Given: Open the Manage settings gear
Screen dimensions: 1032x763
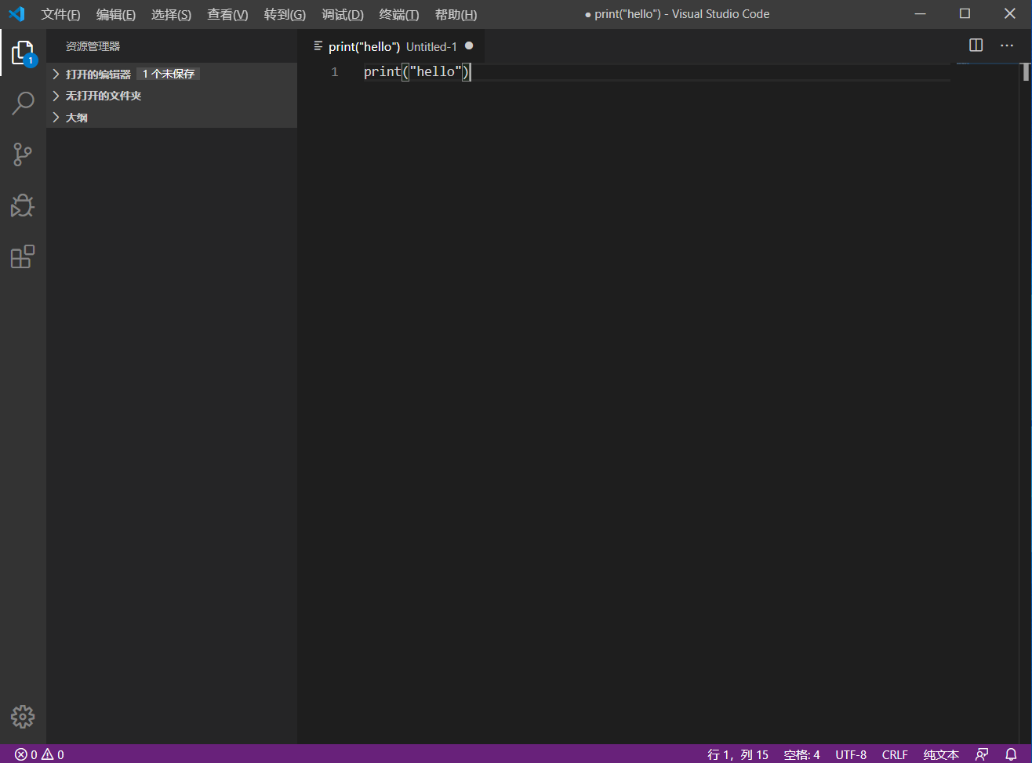Looking at the screenshot, I should [23, 716].
